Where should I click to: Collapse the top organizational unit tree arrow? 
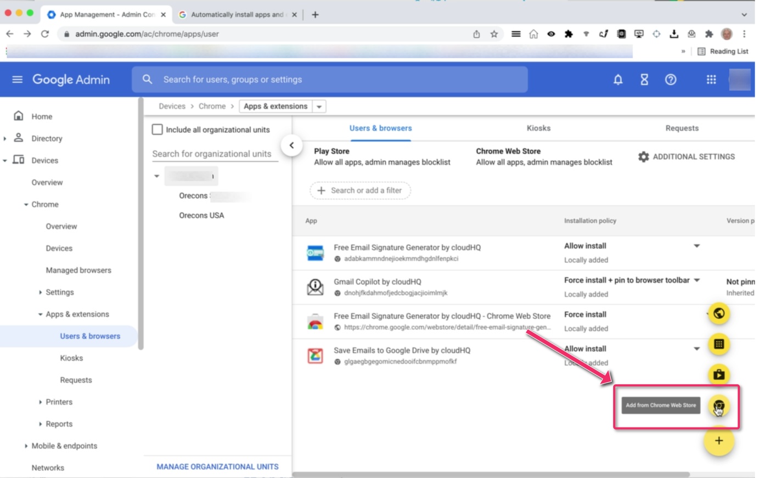tap(157, 176)
